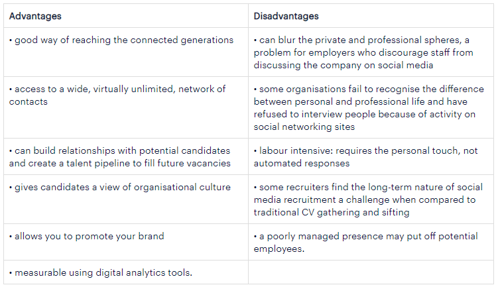The image size is (498, 289).
Task: Click the word 'contacts' in the Advantages column
Action: point(29,101)
